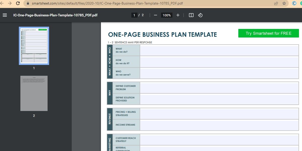Open page 1 thumbnail
This screenshot has width=302, height=151.
tap(34, 46)
